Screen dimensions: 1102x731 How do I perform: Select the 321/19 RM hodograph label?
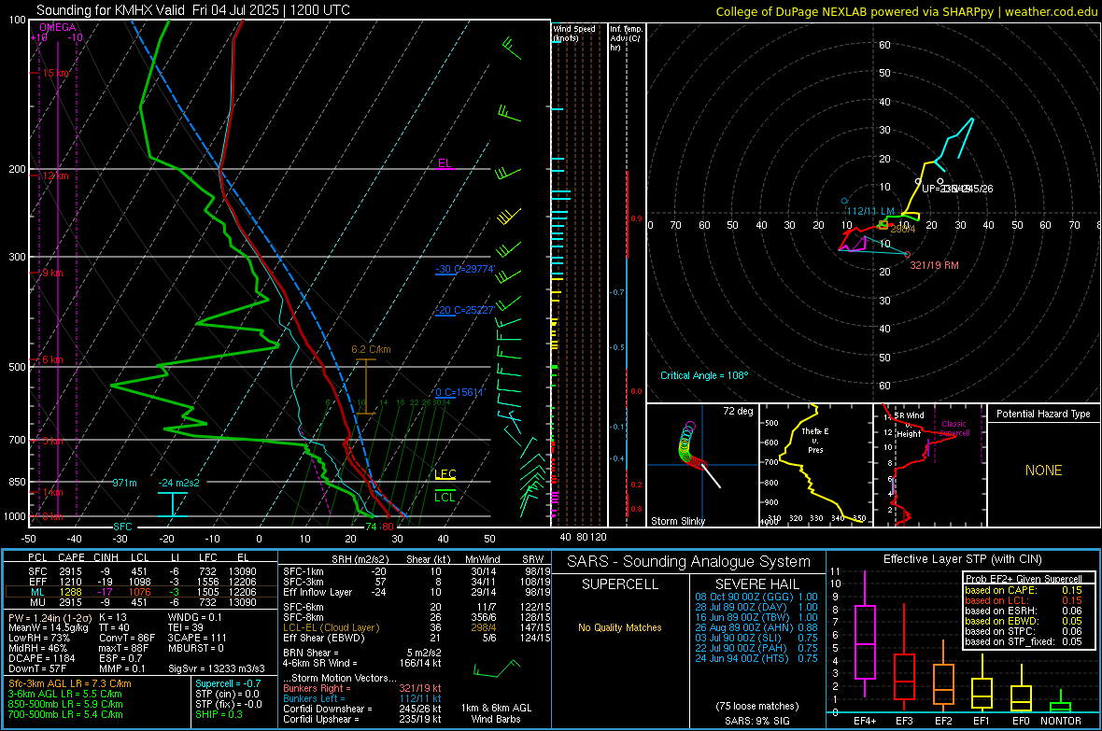(934, 265)
